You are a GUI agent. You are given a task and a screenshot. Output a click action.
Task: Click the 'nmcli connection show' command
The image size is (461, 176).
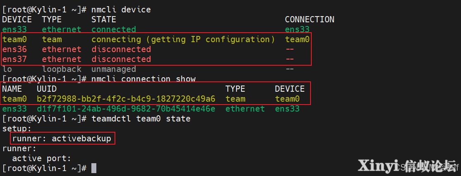tap(143, 79)
